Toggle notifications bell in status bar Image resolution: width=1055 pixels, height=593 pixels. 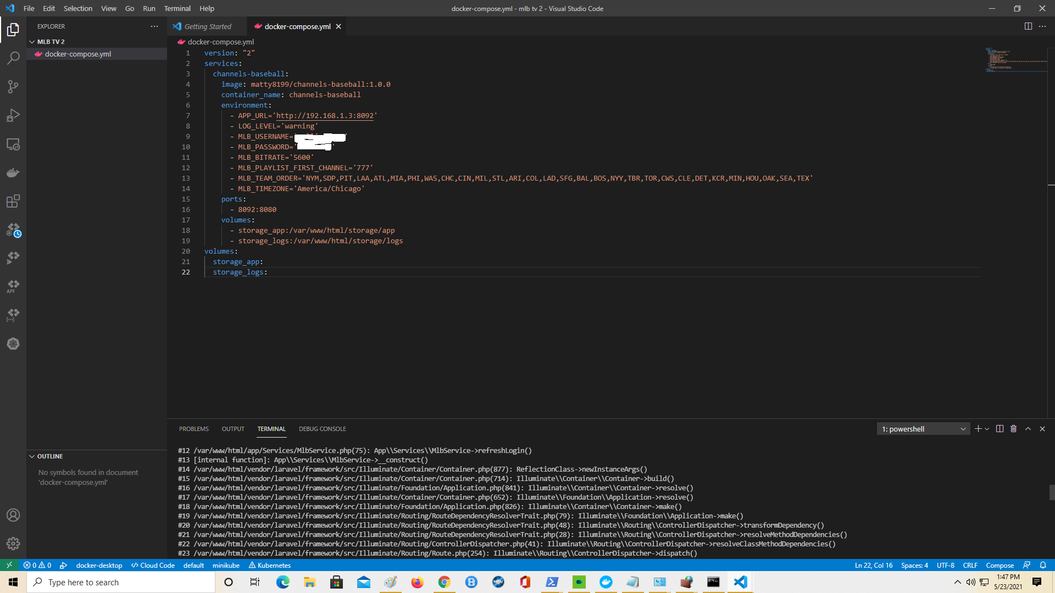[1043, 565]
